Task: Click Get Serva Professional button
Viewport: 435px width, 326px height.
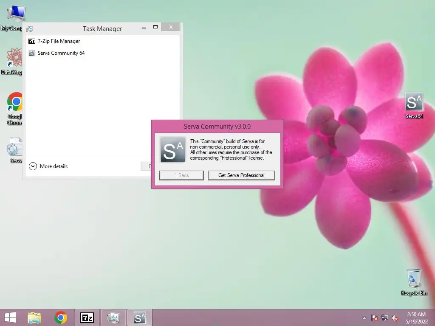Action: click(241, 175)
